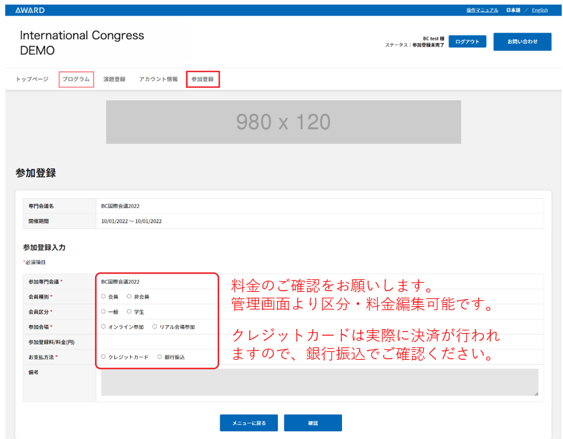Choose 一般 for 会員区分
Viewport: 563px width, 439px height.
(x=103, y=312)
